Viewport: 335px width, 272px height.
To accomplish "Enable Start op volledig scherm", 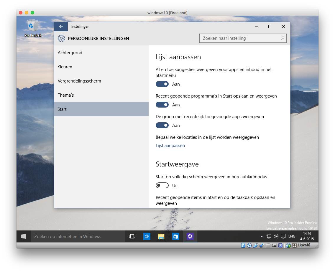I will point(162,186).
